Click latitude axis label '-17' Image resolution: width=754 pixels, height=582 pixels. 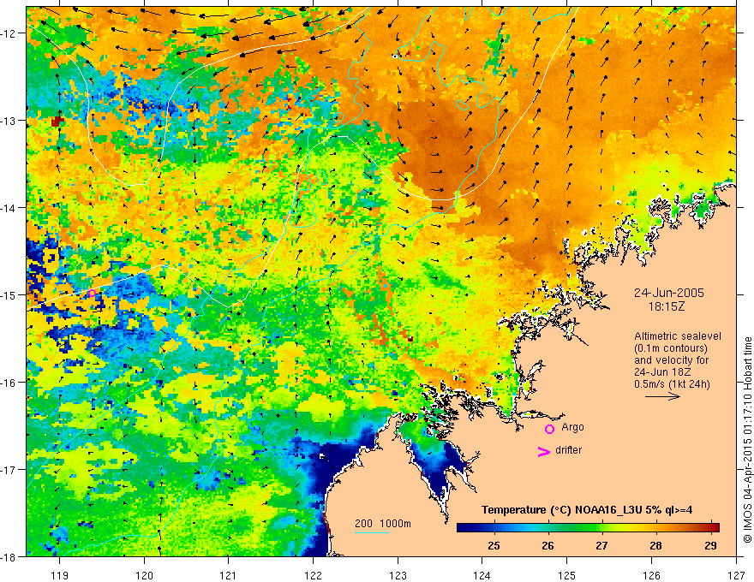(9, 469)
